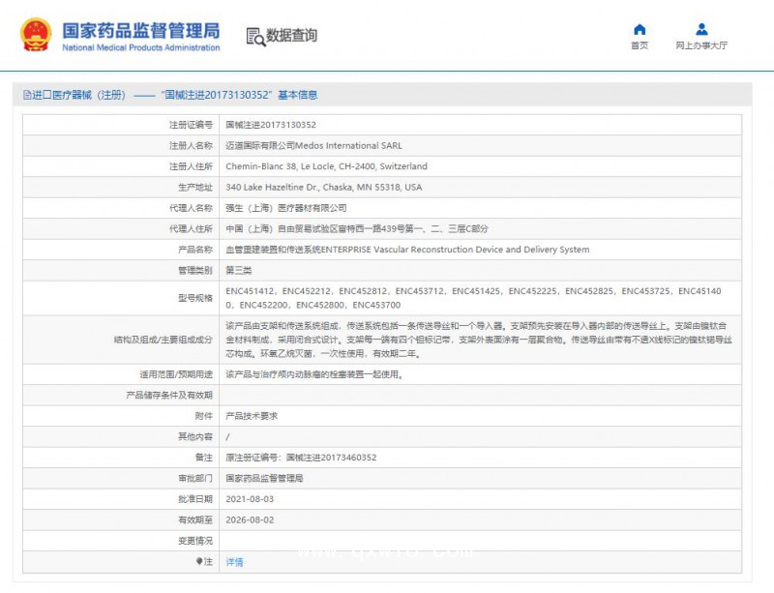774x593 pixels.
Task: Click the 网上办事大厅 navigation label
Action: tap(700, 44)
